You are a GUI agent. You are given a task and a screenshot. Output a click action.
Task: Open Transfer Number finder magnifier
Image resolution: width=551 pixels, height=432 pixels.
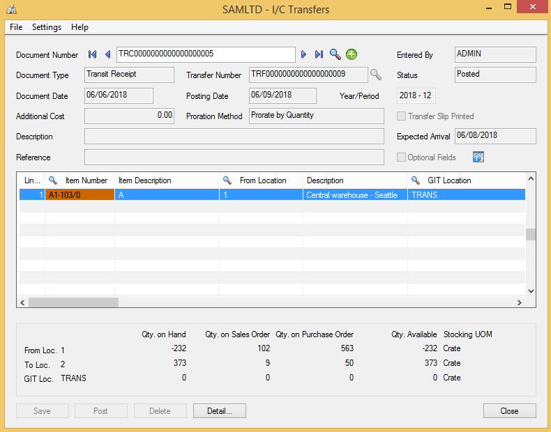(x=376, y=75)
